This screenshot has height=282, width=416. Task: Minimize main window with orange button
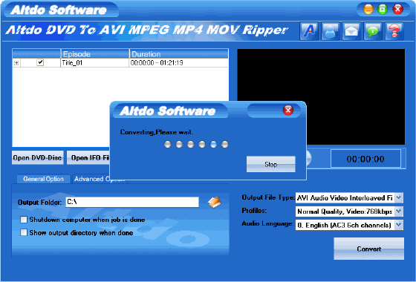(x=368, y=10)
